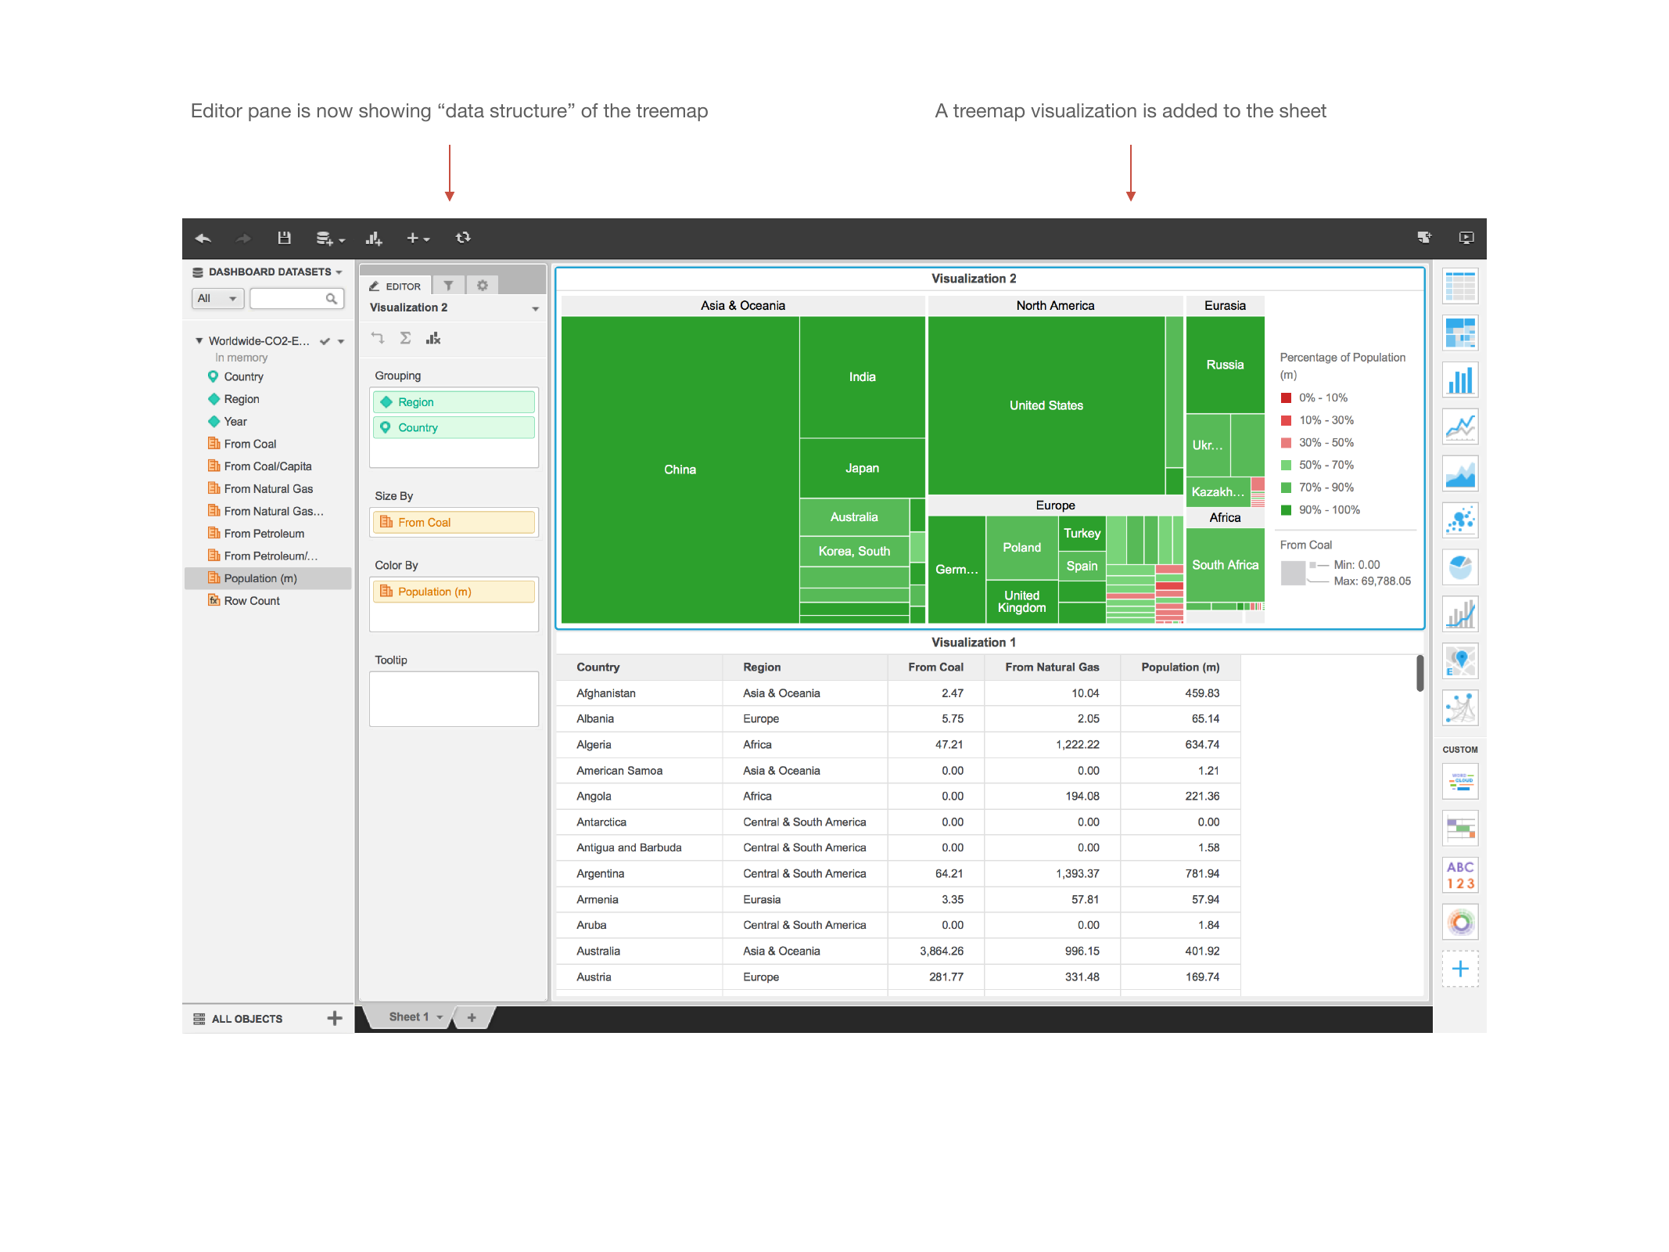1669x1252 pixels.
Task: Select Population (m) in Color By zone
Action: tap(454, 592)
